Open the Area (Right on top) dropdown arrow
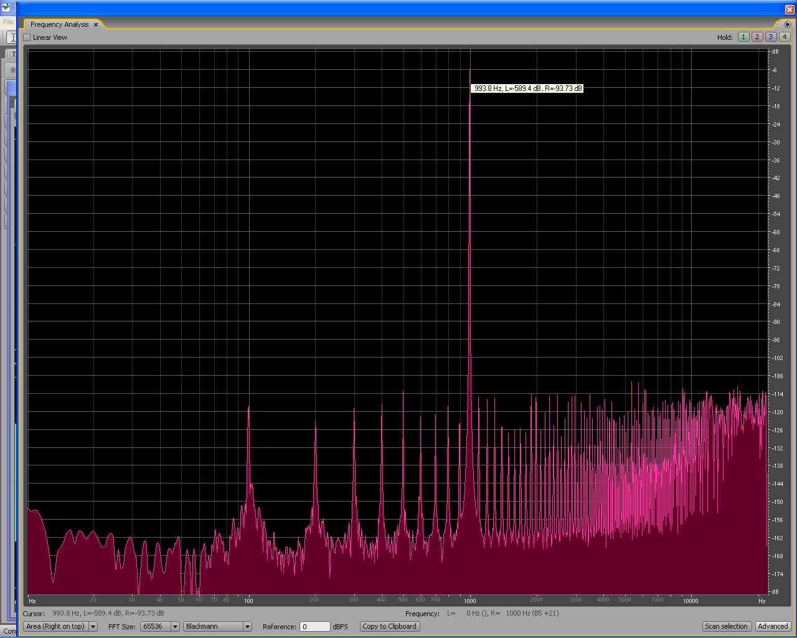The image size is (797, 638). (93, 626)
